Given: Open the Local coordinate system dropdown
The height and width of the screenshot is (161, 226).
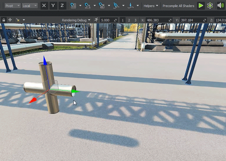Looking at the screenshot, I should 30,6.
